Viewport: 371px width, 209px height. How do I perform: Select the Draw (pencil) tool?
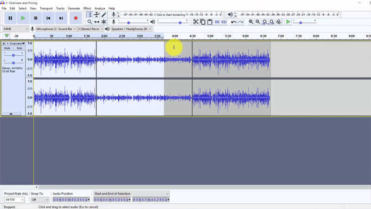103,15
